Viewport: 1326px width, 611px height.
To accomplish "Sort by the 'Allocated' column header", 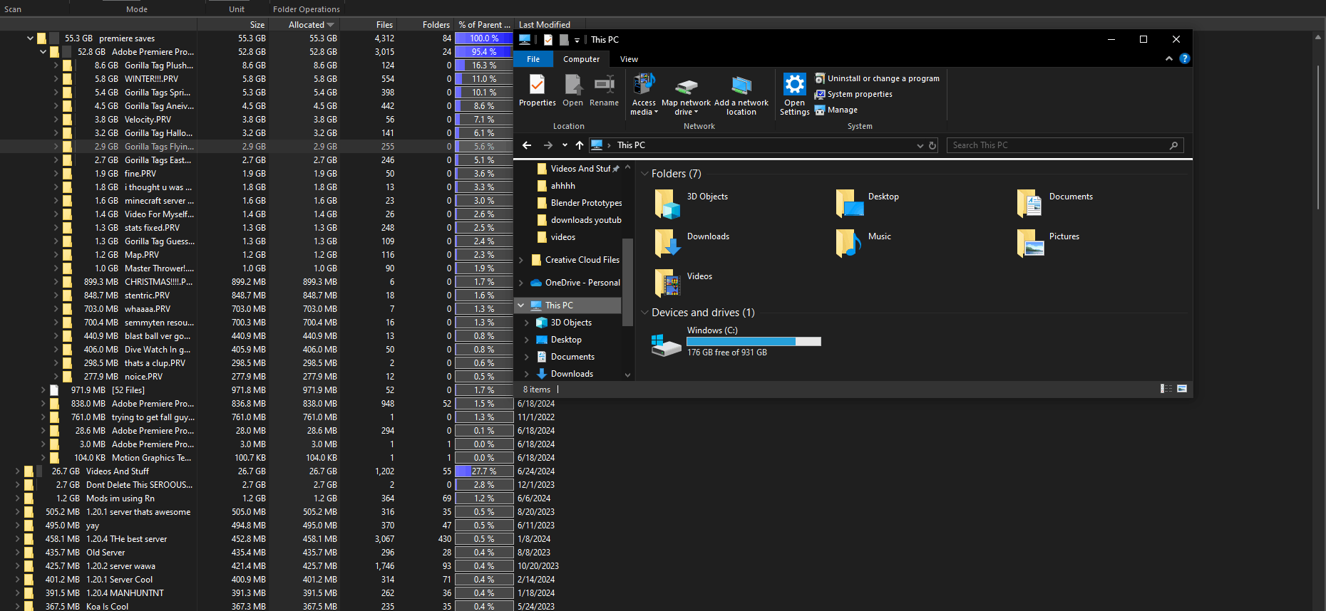I will click(x=306, y=25).
